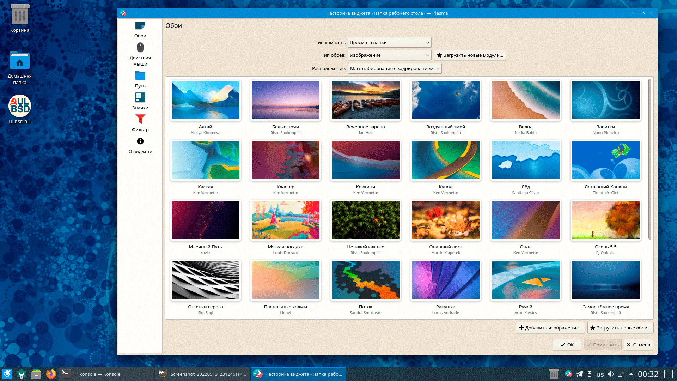Expand the Тип комнаты dropdown
This screenshot has width=677, height=381.
coord(389,43)
